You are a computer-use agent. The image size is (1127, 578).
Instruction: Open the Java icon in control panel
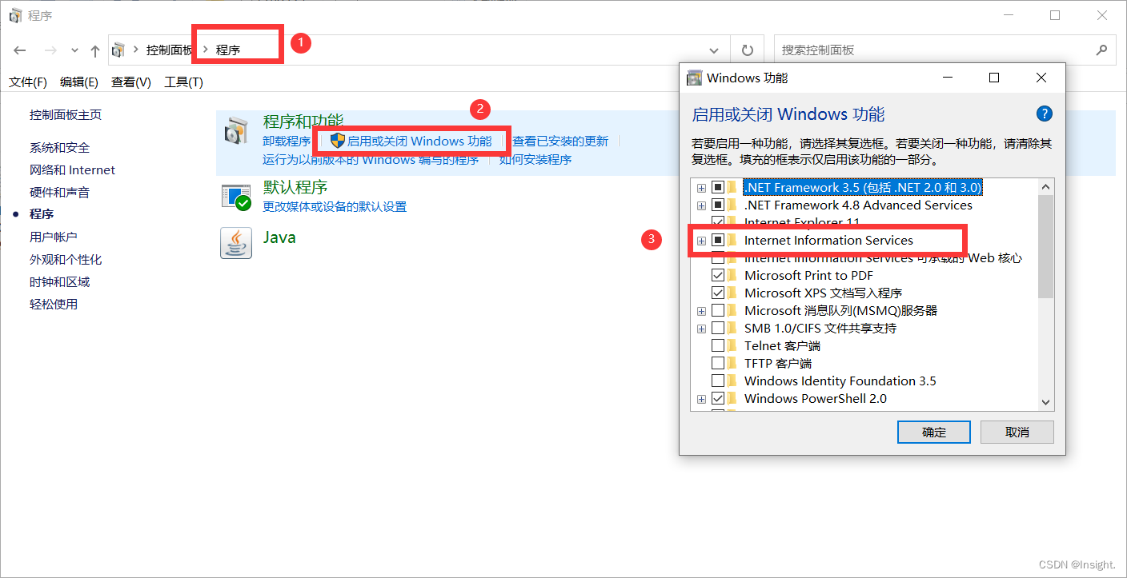click(236, 243)
